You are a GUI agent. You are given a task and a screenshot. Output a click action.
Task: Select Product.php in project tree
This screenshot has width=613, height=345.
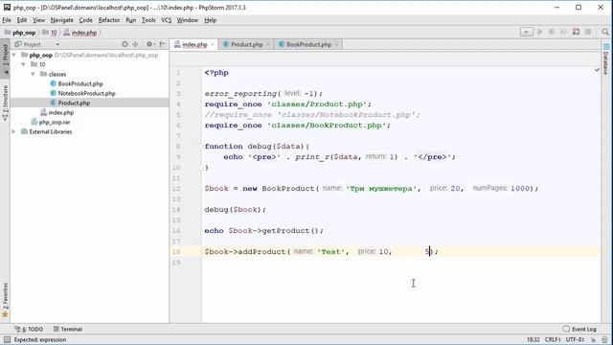click(74, 103)
